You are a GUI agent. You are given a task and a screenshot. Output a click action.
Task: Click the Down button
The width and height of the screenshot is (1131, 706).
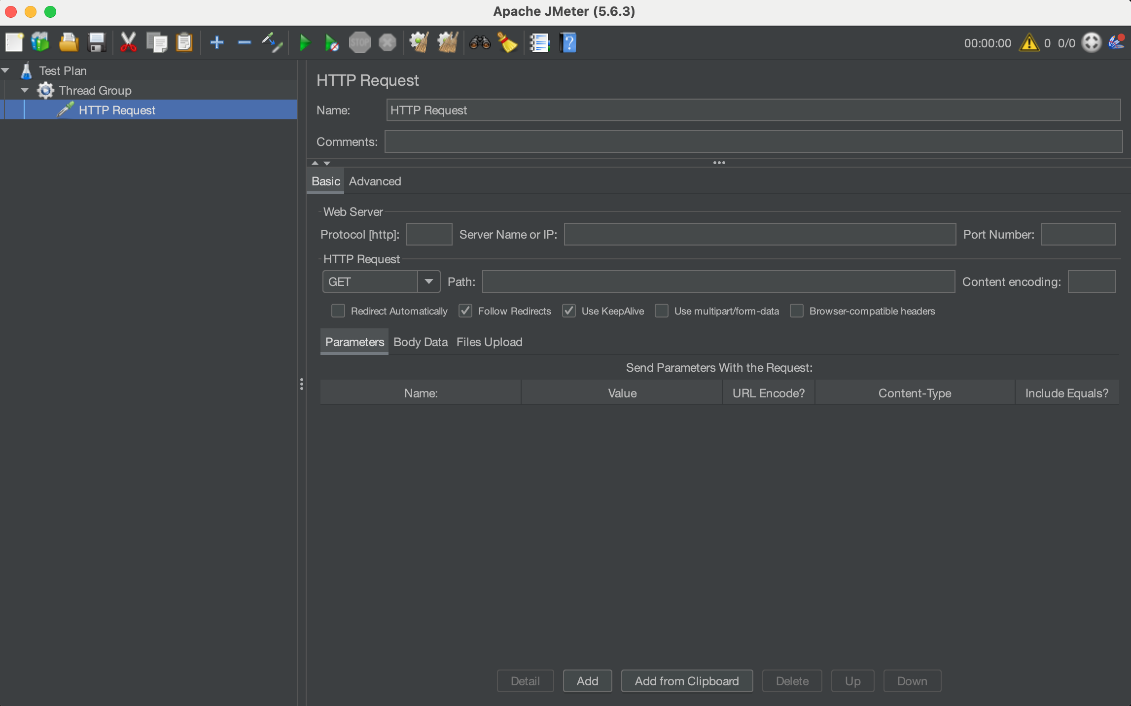click(912, 681)
